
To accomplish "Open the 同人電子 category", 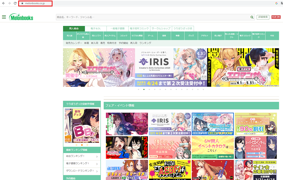I will tap(218, 36).
